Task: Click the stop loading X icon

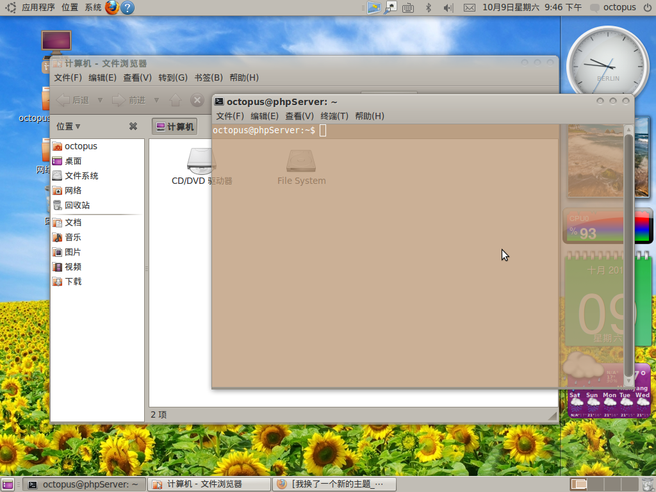Action: click(x=197, y=101)
